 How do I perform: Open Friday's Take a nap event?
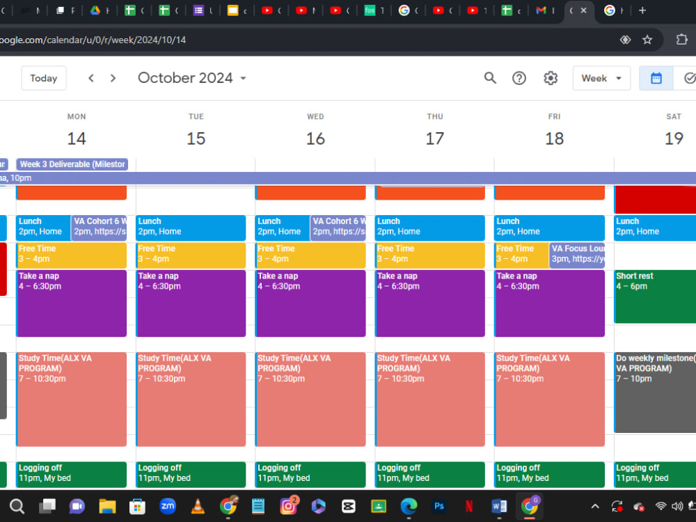click(x=550, y=303)
